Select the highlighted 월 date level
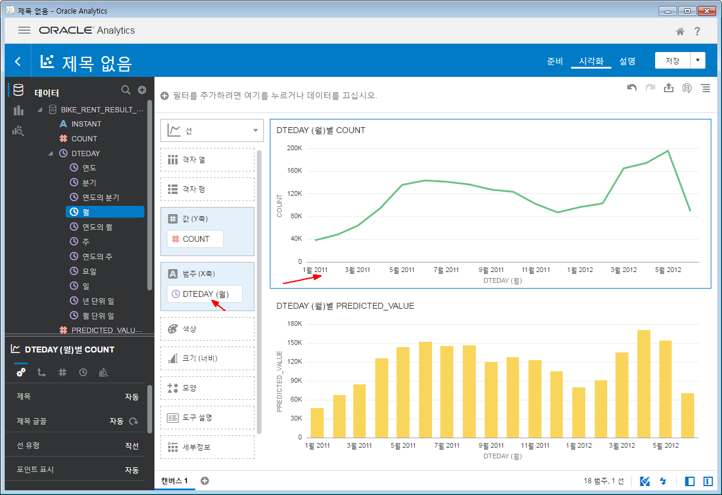The height and width of the screenshot is (495, 722). (x=105, y=212)
